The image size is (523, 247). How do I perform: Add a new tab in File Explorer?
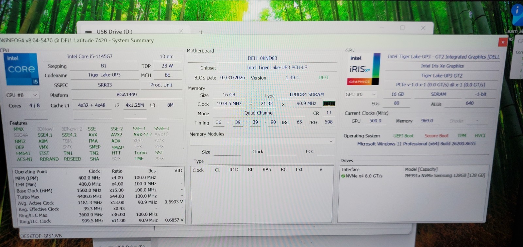click(x=201, y=32)
